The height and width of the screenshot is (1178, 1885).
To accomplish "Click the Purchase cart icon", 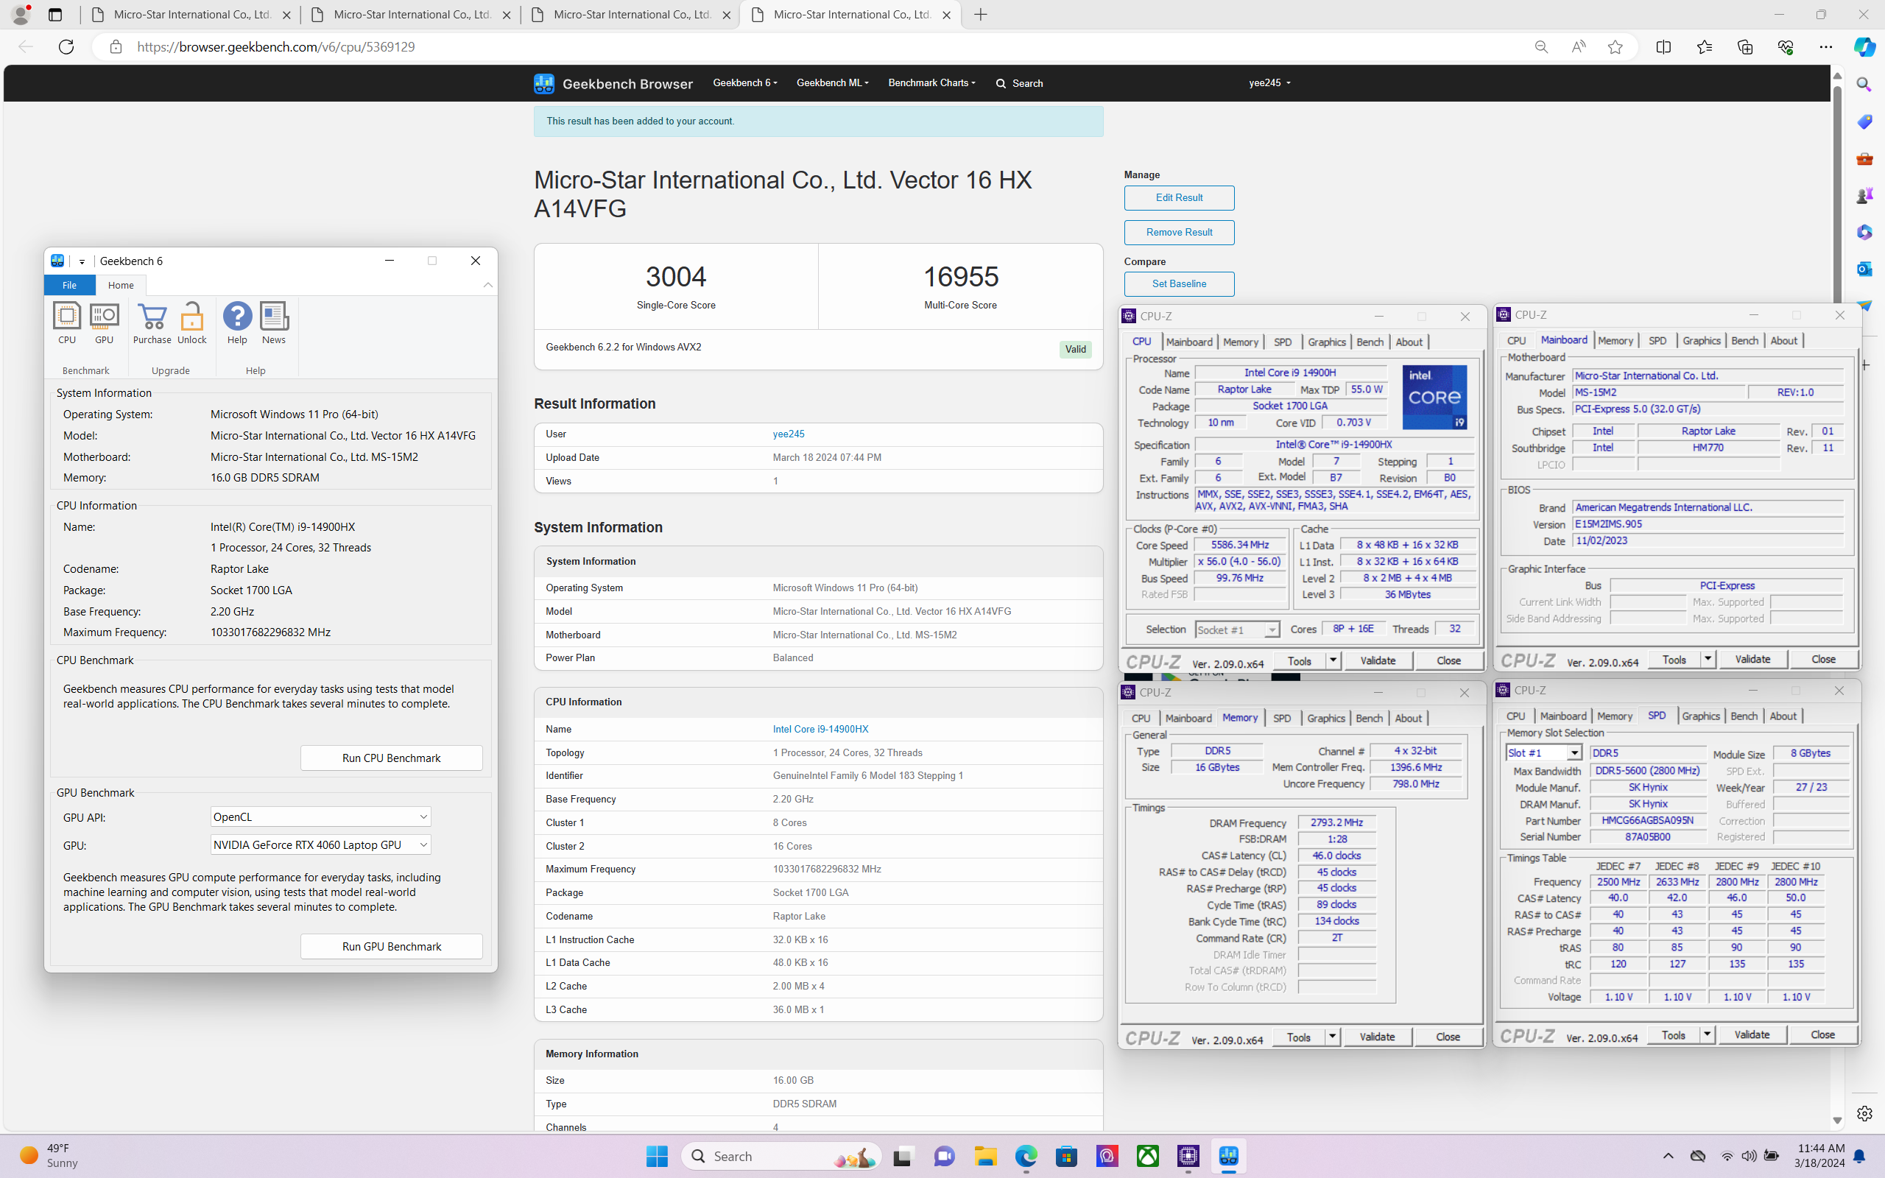I will (152, 322).
